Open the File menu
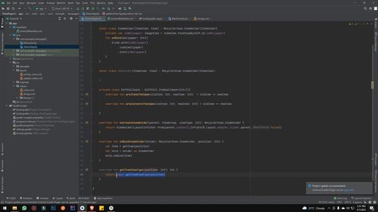Screen dimensions: 378x212 9,3
